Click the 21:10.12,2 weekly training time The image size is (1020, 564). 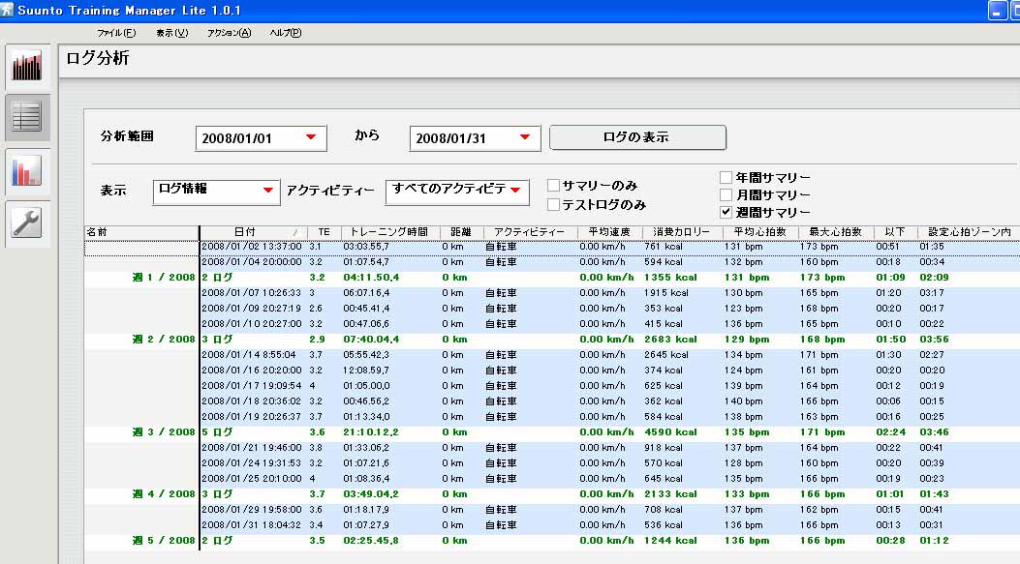click(x=371, y=432)
